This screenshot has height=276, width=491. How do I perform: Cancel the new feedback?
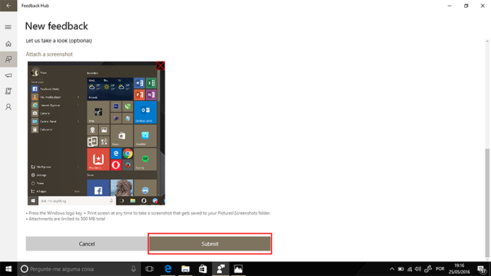(x=87, y=244)
